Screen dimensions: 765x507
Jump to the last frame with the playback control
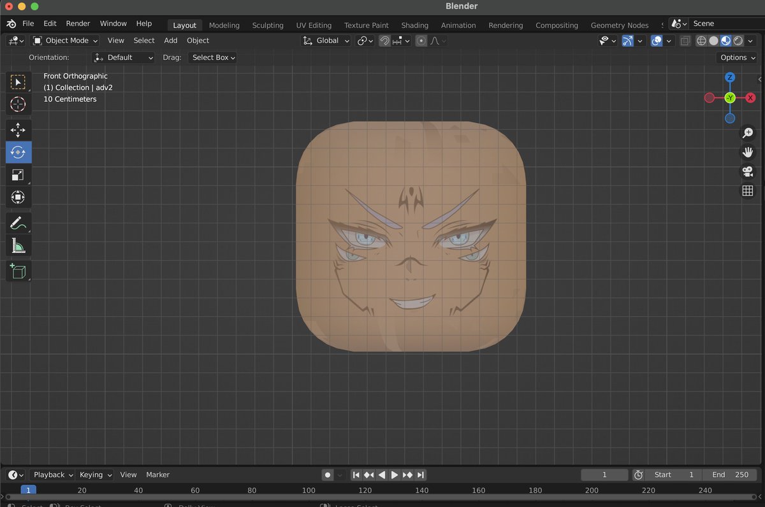coord(421,475)
